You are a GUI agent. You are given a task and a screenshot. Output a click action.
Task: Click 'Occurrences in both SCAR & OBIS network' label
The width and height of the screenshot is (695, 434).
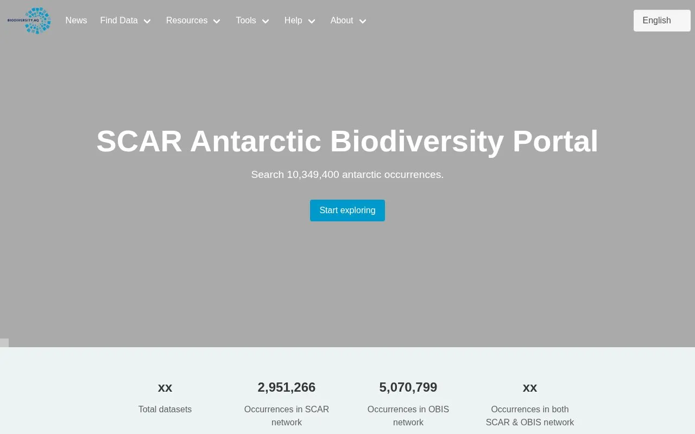(530, 416)
